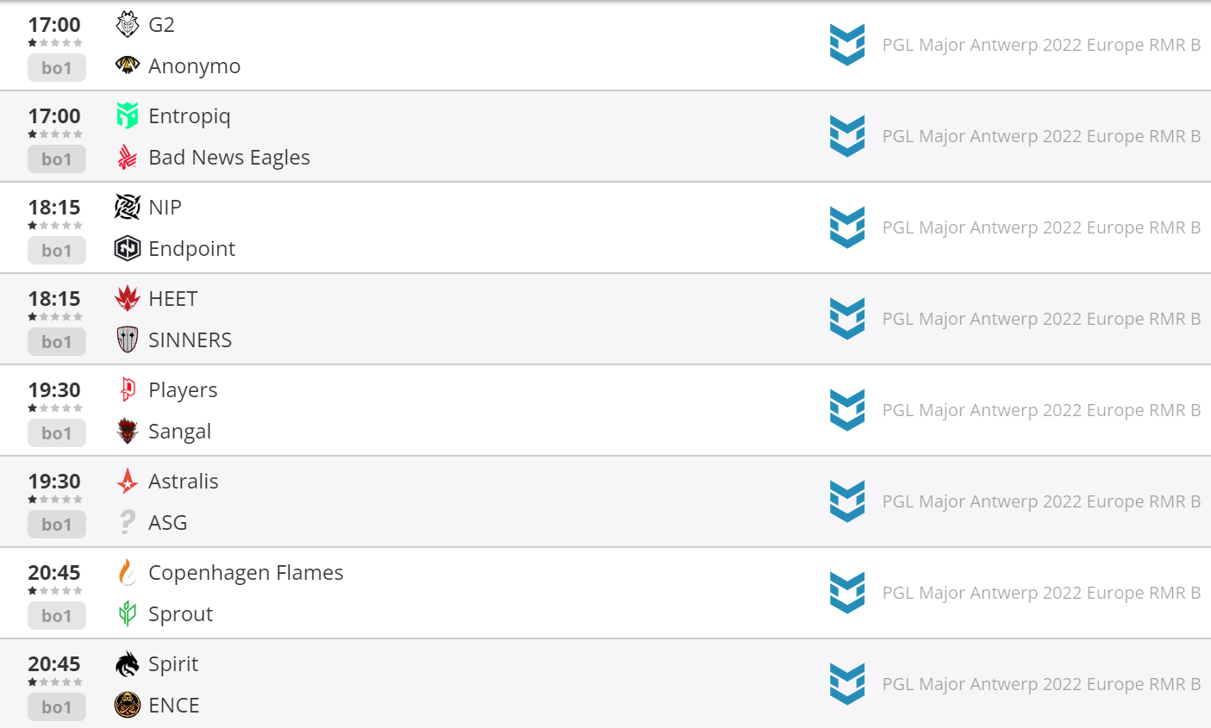Click the bo1 badge in the Players vs Sangal match
Viewport: 1211px width, 728px height.
(56, 432)
